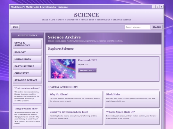This screenshot has height=129, width=173.
Task: Open TECHNOLOGY in the header navigation
Action: pos(103,20)
